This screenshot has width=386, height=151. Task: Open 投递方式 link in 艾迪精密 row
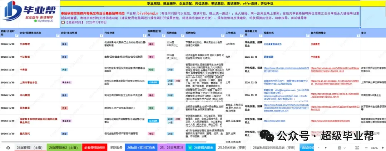pos(272,44)
